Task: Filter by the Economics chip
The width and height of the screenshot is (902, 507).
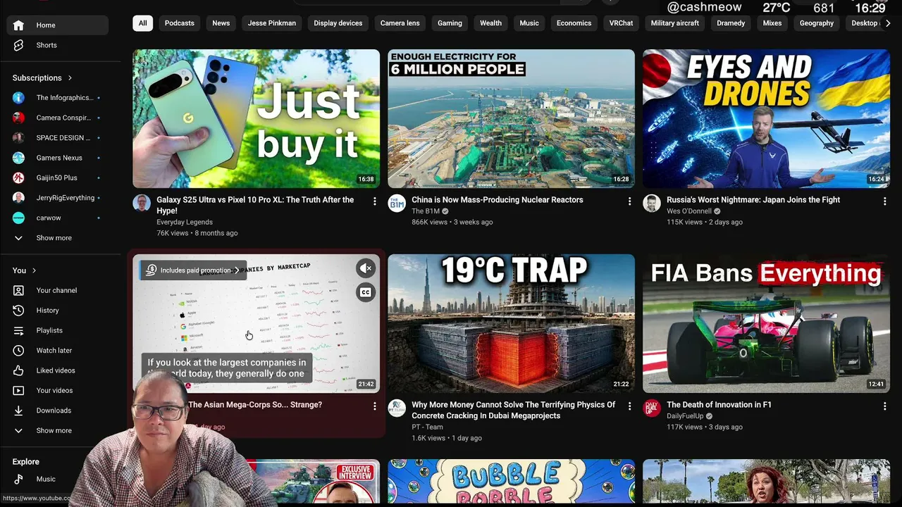Action: tap(574, 23)
